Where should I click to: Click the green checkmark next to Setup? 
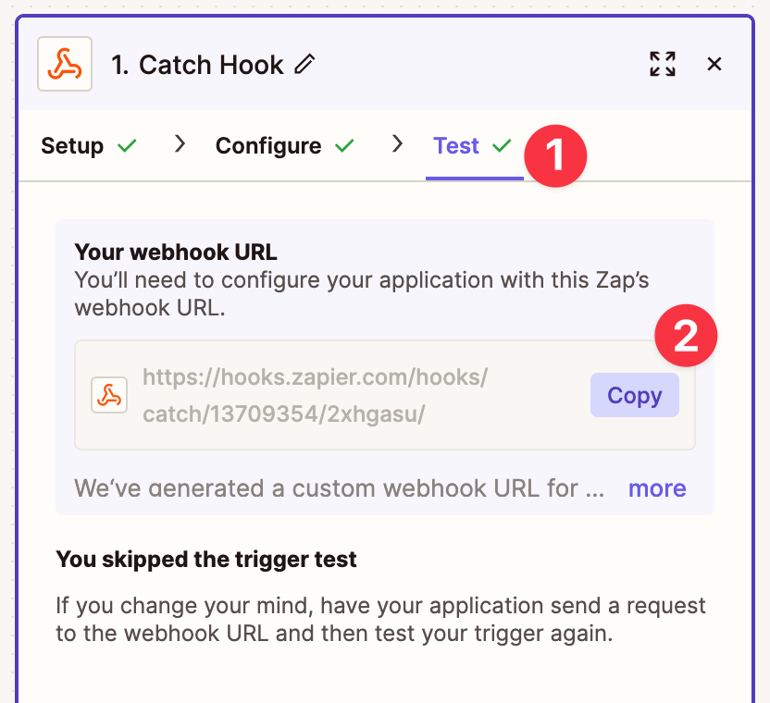click(x=128, y=146)
